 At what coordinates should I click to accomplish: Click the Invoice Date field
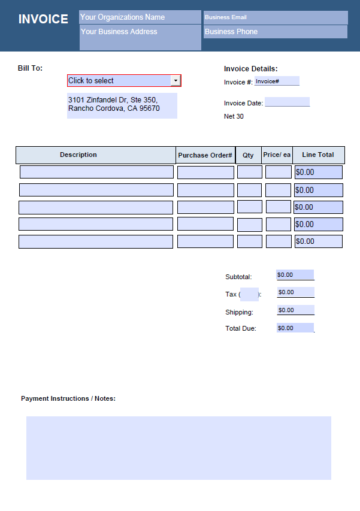pos(288,102)
